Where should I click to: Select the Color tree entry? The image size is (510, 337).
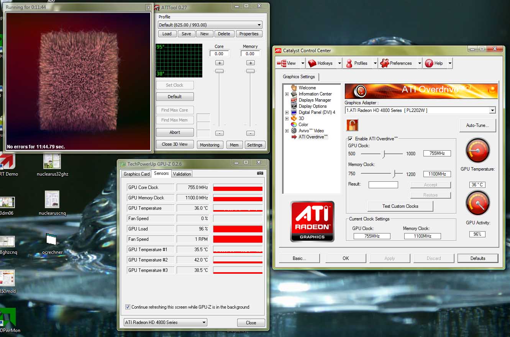(303, 125)
